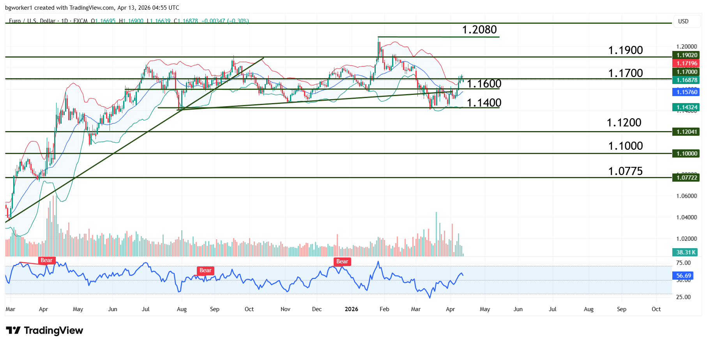Click the 1.2080 level text annotation
This screenshot has width=707, height=345.
479,30
